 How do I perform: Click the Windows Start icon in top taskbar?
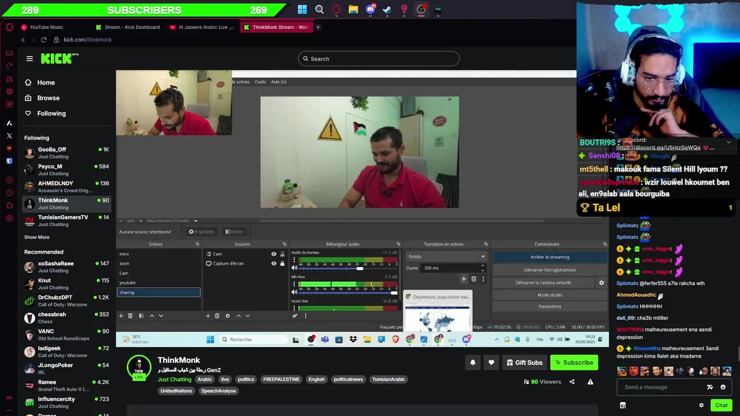[x=302, y=9]
